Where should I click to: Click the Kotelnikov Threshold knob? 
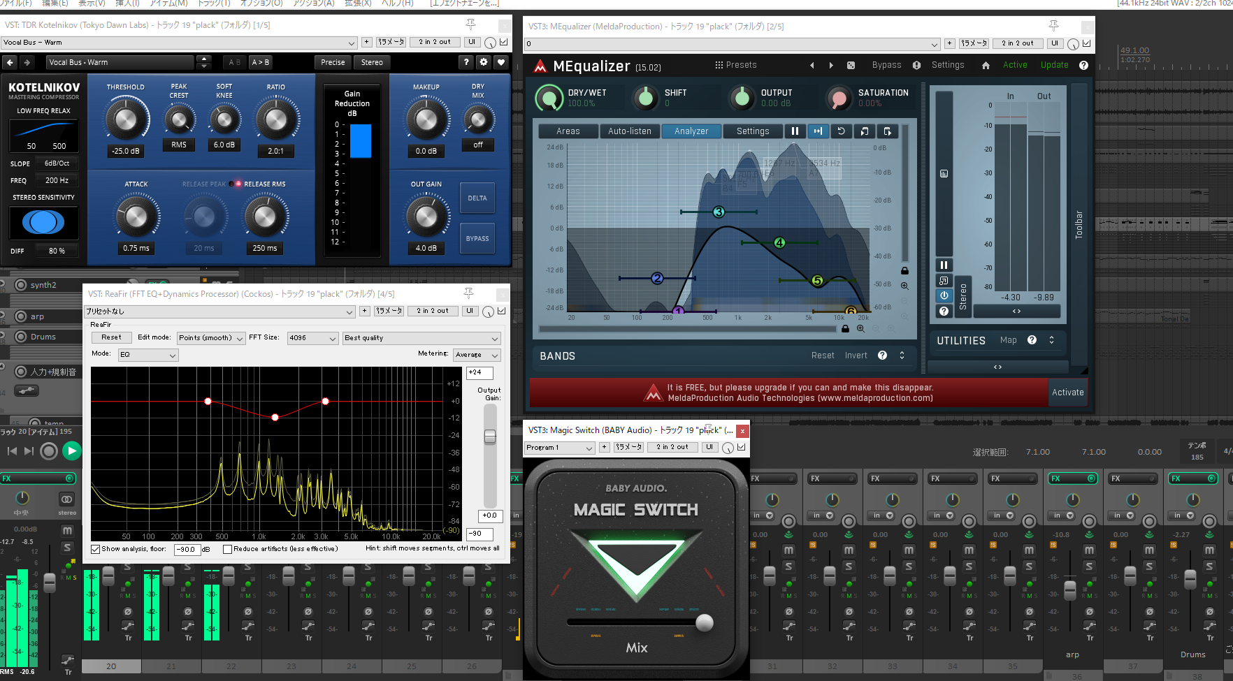(x=126, y=119)
